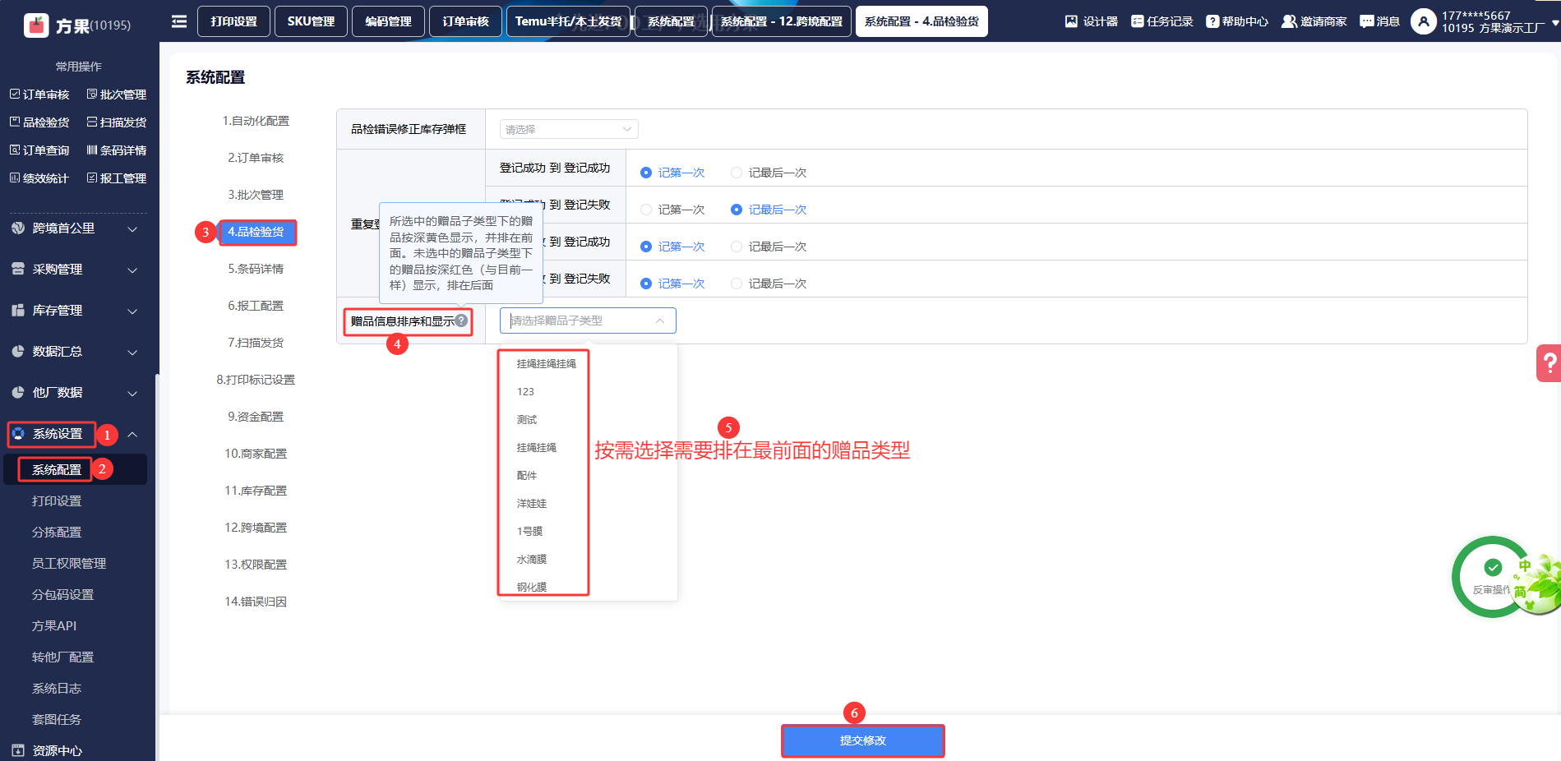Click the 系统设置 gear icon
1561x761 pixels.
[18, 433]
